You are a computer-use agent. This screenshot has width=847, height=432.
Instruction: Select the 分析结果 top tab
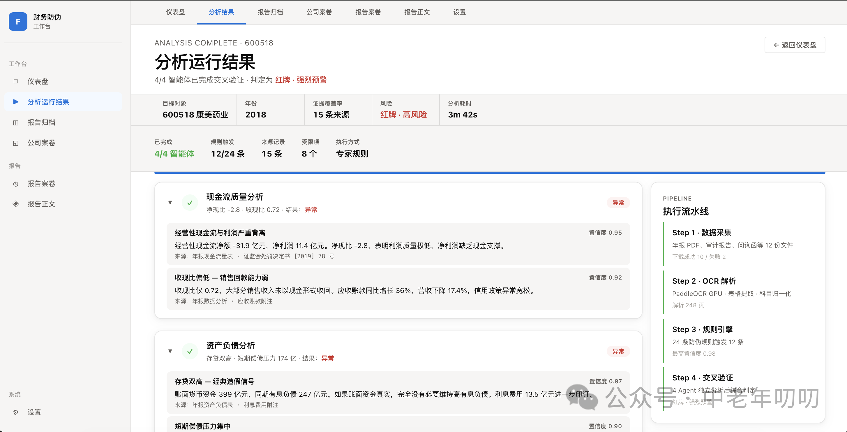(221, 12)
